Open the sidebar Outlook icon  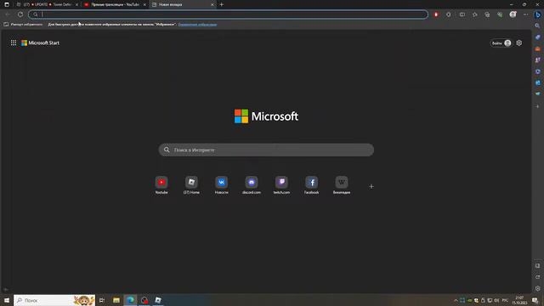click(538, 83)
